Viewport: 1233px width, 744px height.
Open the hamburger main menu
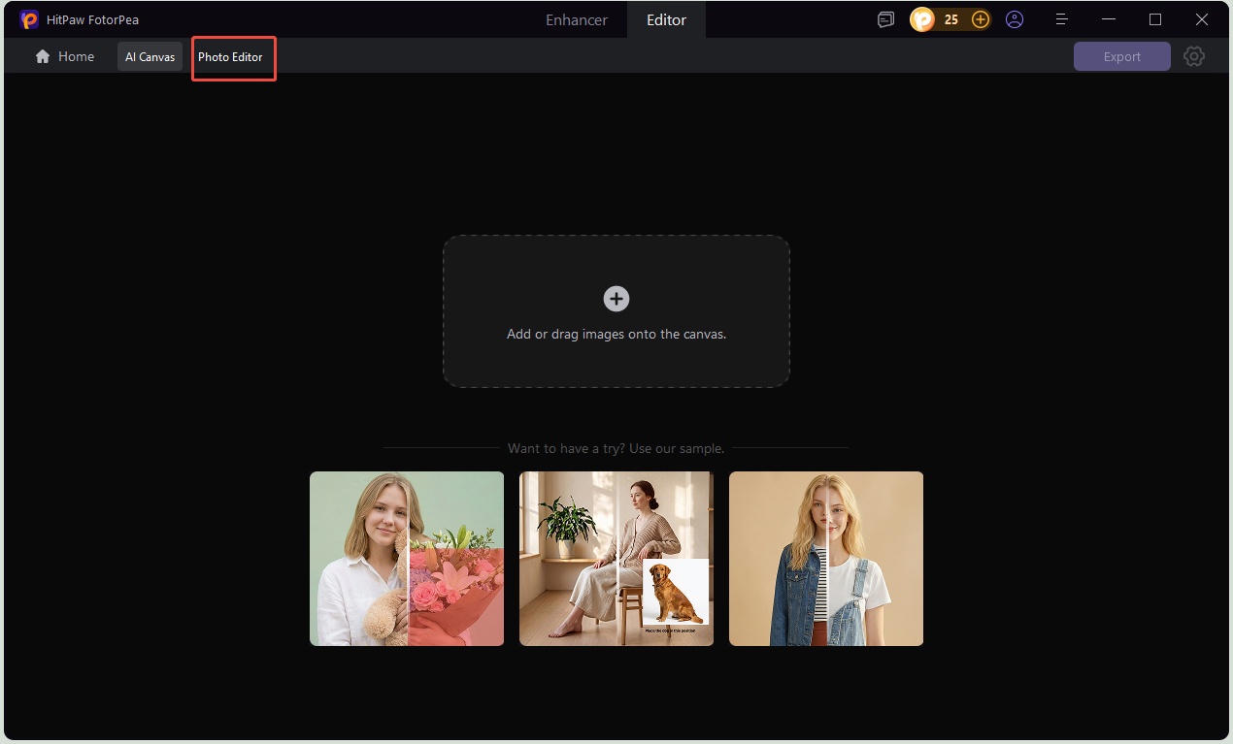click(x=1062, y=19)
